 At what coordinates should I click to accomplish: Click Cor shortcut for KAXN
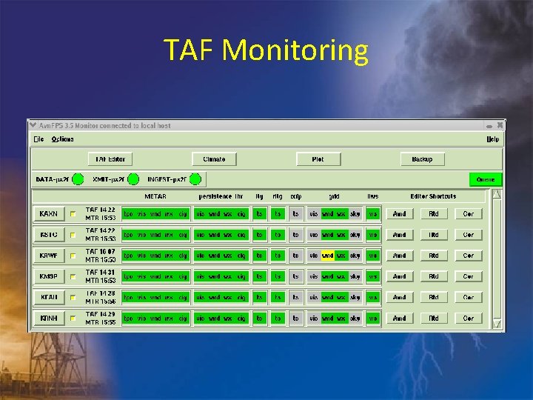coord(469,214)
